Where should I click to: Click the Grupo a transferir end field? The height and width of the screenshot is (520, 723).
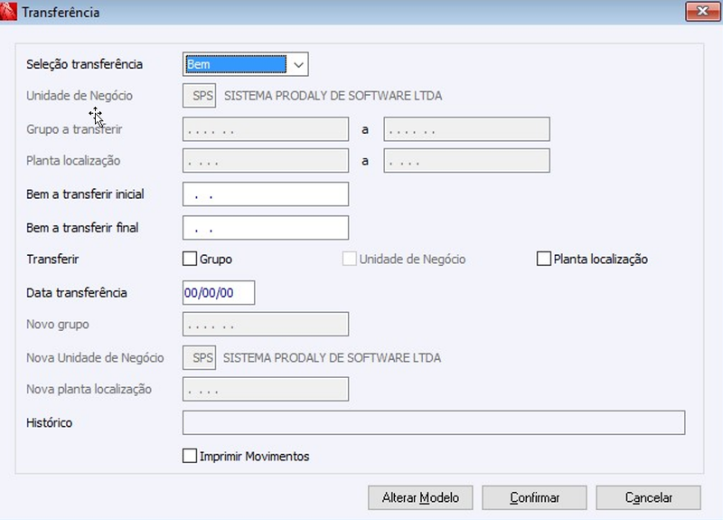[466, 129]
